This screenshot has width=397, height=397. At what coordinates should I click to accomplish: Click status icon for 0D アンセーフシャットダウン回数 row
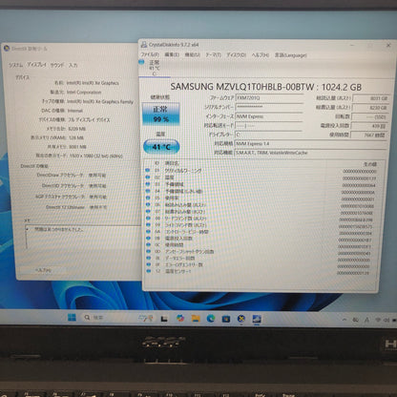point(148,251)
